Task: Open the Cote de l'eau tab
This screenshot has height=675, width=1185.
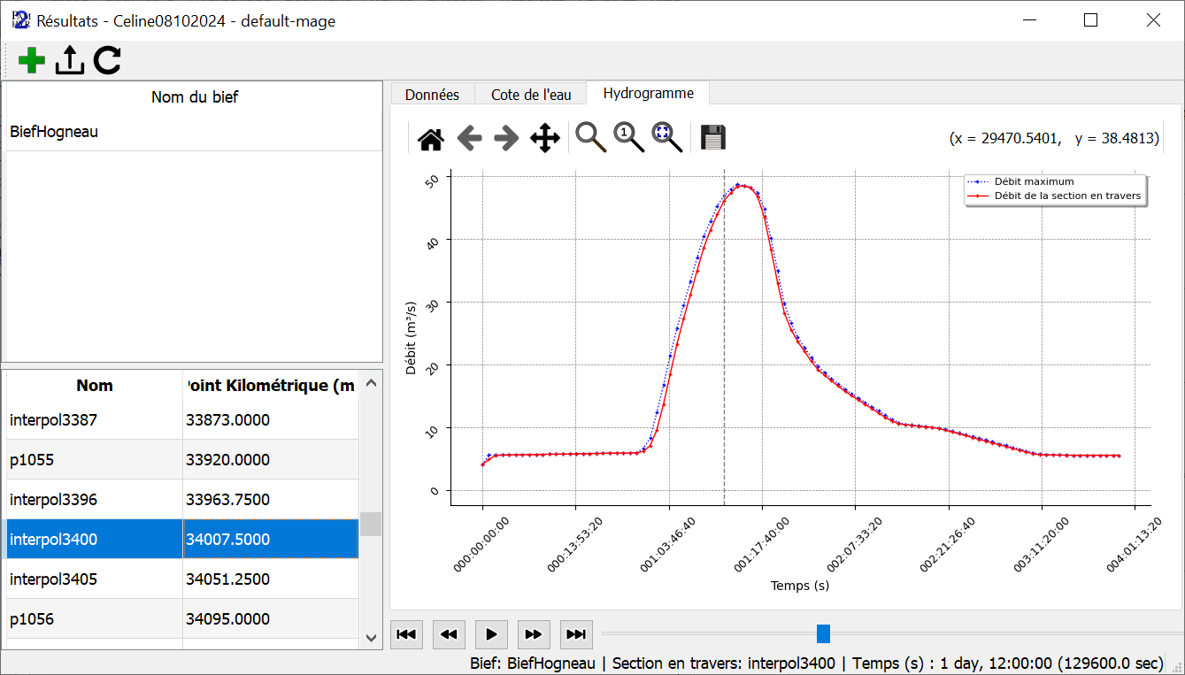Action: tap(532, 95)
